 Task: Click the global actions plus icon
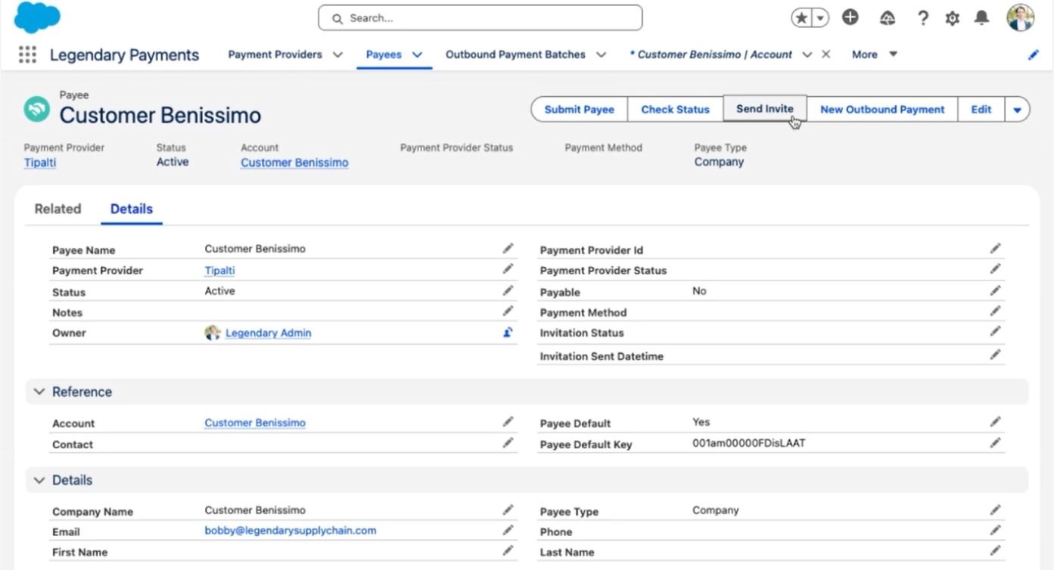click(x=850, y=17)
